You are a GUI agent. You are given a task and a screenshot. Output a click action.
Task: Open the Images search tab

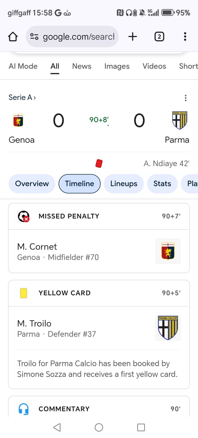[x=117, y=66]
